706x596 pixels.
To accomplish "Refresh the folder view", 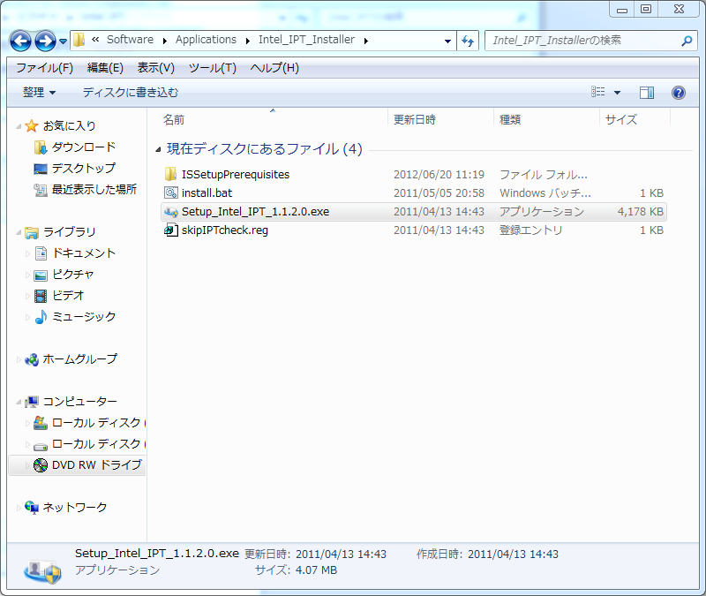I will point(468,41).
